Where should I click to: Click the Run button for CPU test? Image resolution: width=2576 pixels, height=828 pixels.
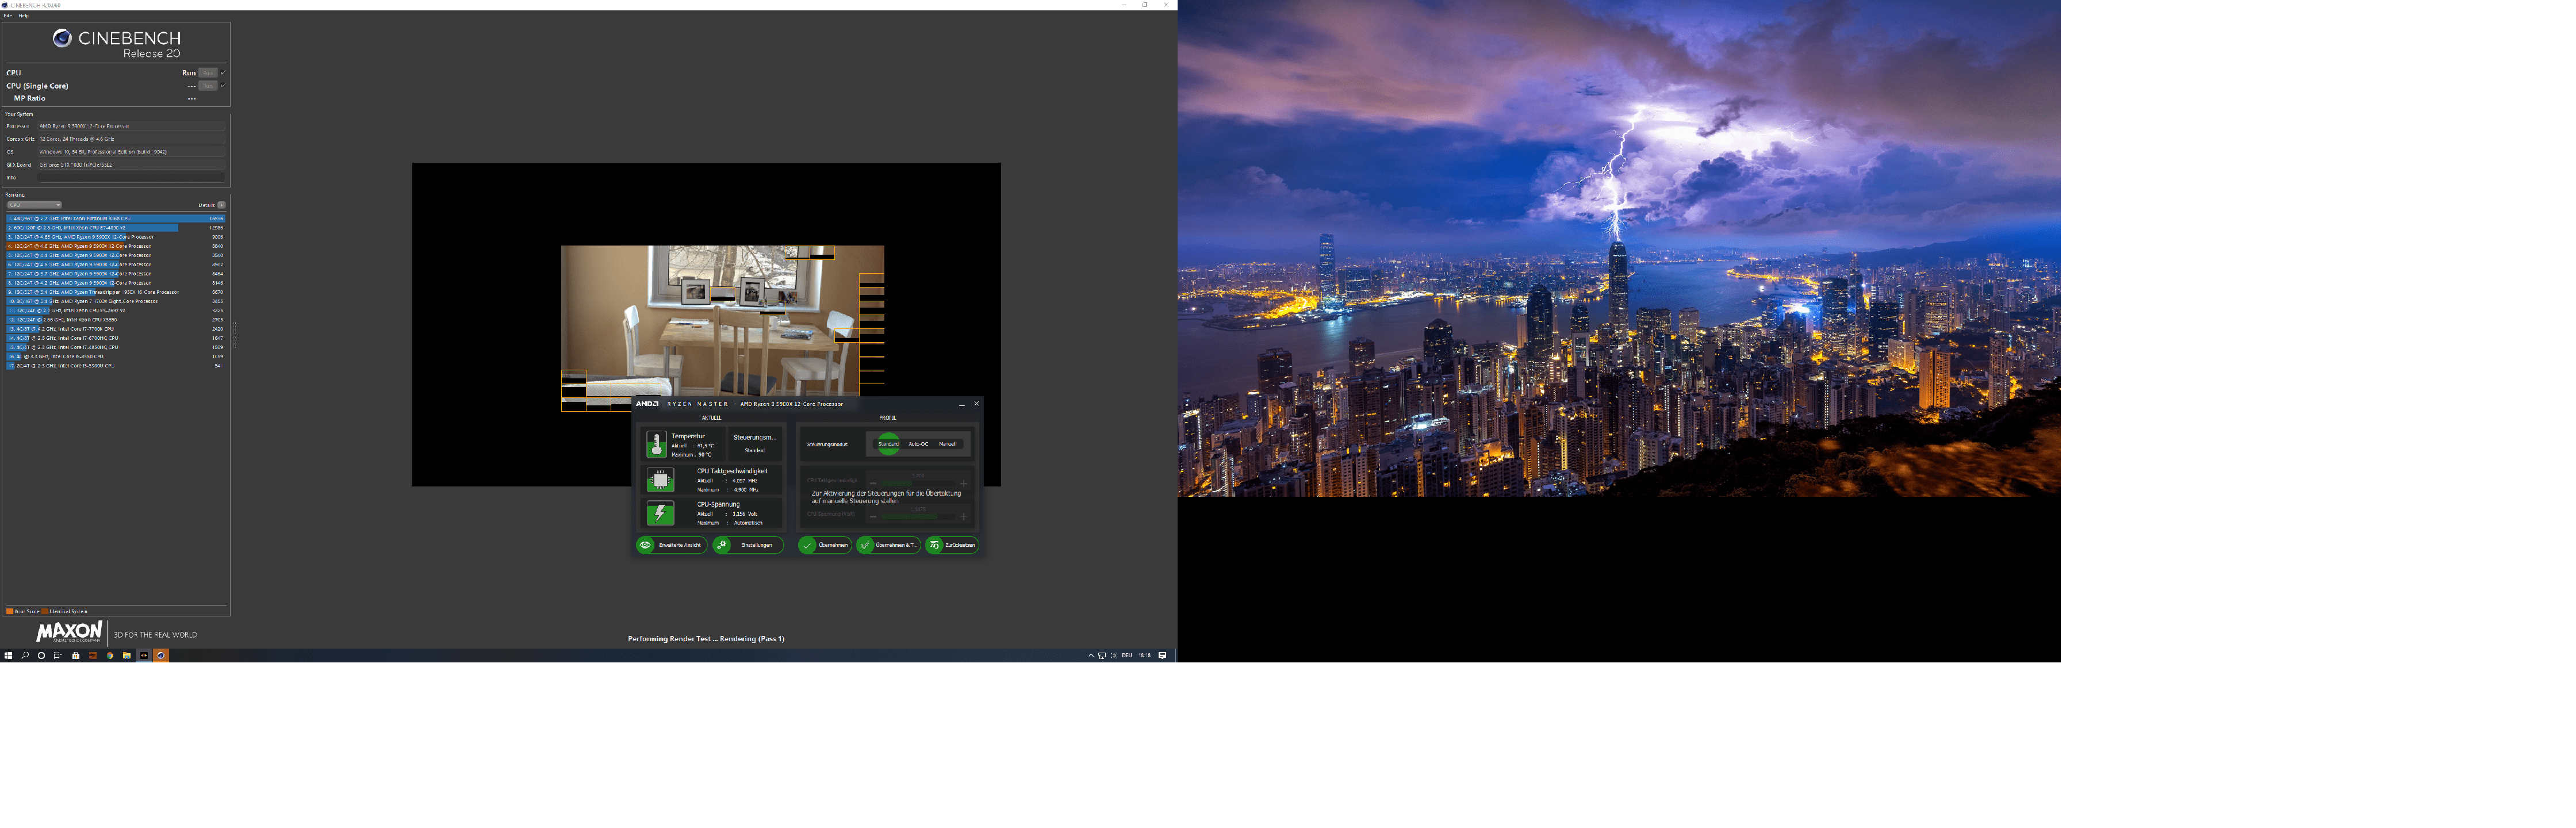(x=208, y=73)
